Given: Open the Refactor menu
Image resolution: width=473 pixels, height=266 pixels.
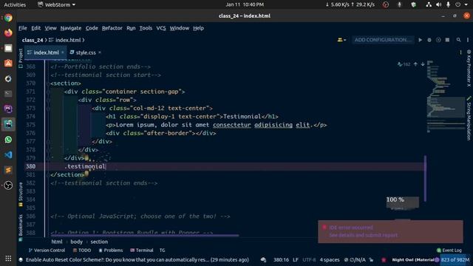Looking at the screenshot, I should (112, 28).
